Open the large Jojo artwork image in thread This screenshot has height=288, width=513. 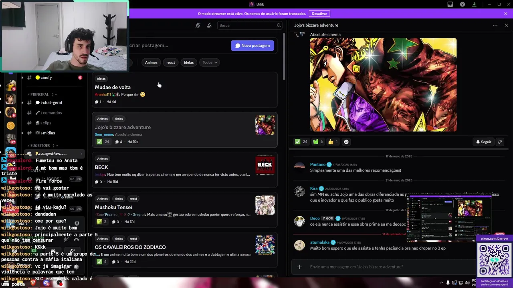[x=383, y=85]
